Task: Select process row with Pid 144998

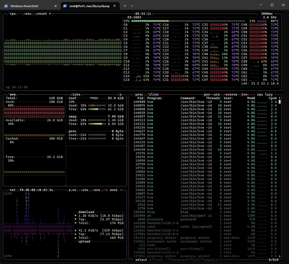Action: pos(205,102)
